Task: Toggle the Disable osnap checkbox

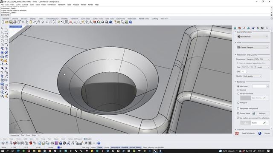Action: [84, 139]
